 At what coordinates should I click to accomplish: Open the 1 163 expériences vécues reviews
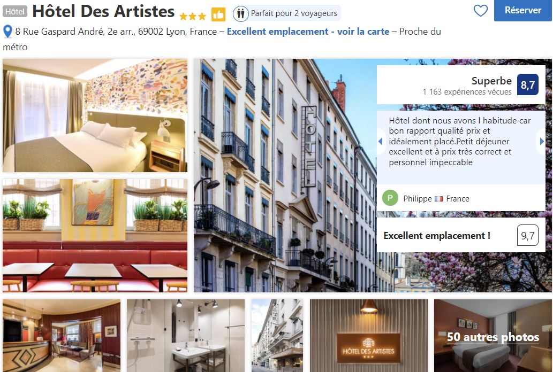point(467,92)
